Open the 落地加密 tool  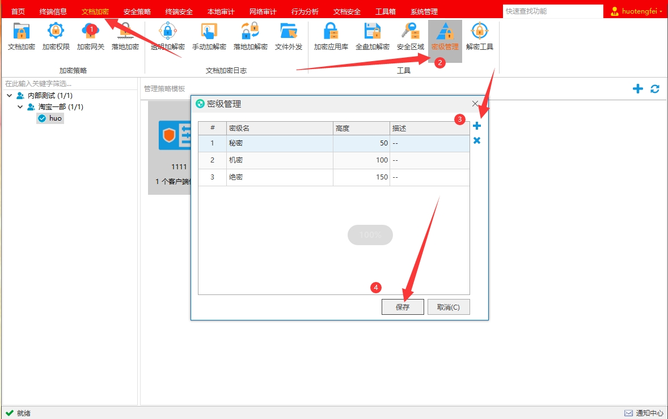pos(125,37)
